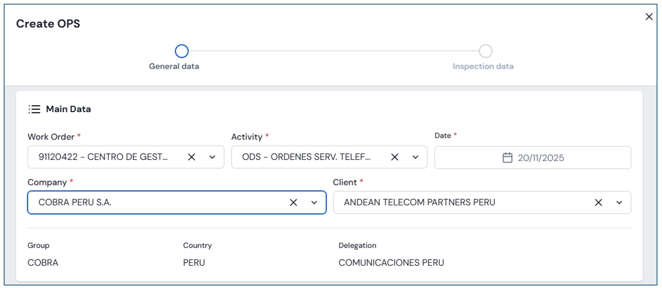The height and width of the screenshot is (288, 662).
Task: Click the Inspection data step circle
Action: (485, 51)
